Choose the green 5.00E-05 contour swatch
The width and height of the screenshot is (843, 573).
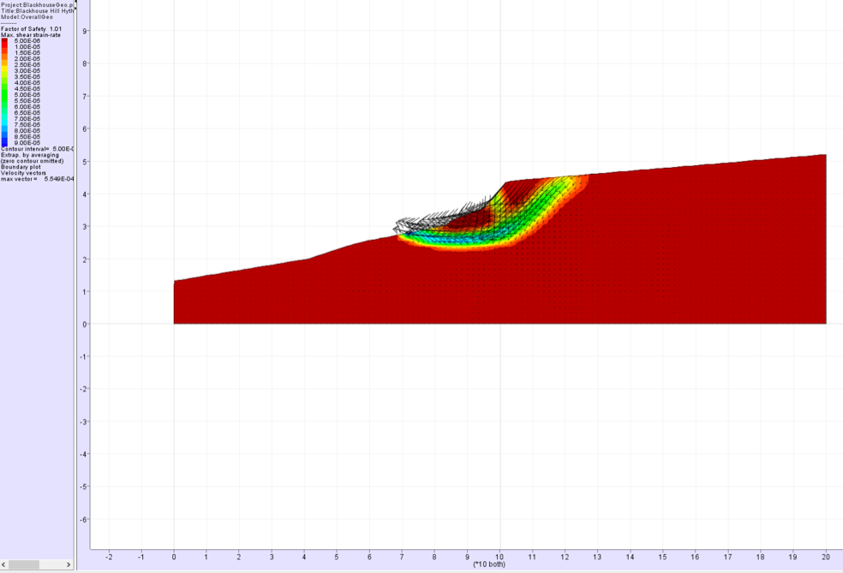click(x=5, y=94)
